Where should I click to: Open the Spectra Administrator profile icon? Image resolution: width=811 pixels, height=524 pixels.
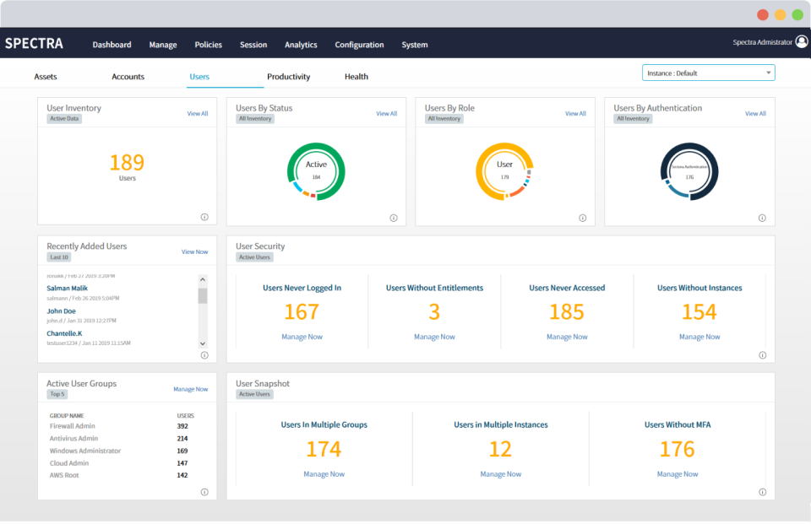point(802,40)
